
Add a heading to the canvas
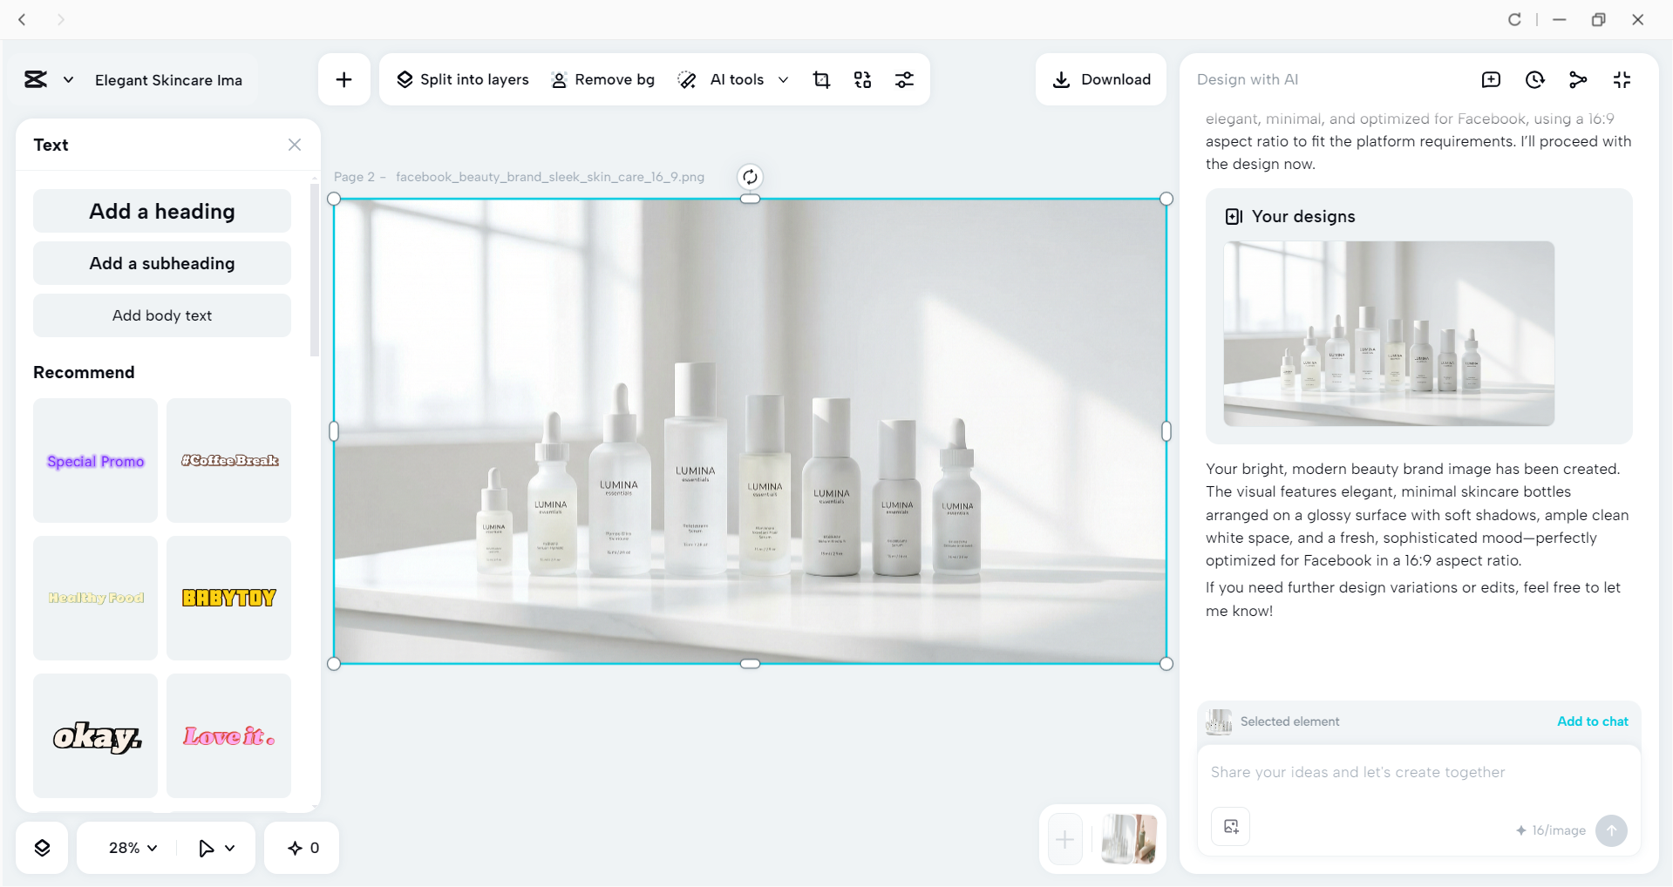[x=162, y=211]
